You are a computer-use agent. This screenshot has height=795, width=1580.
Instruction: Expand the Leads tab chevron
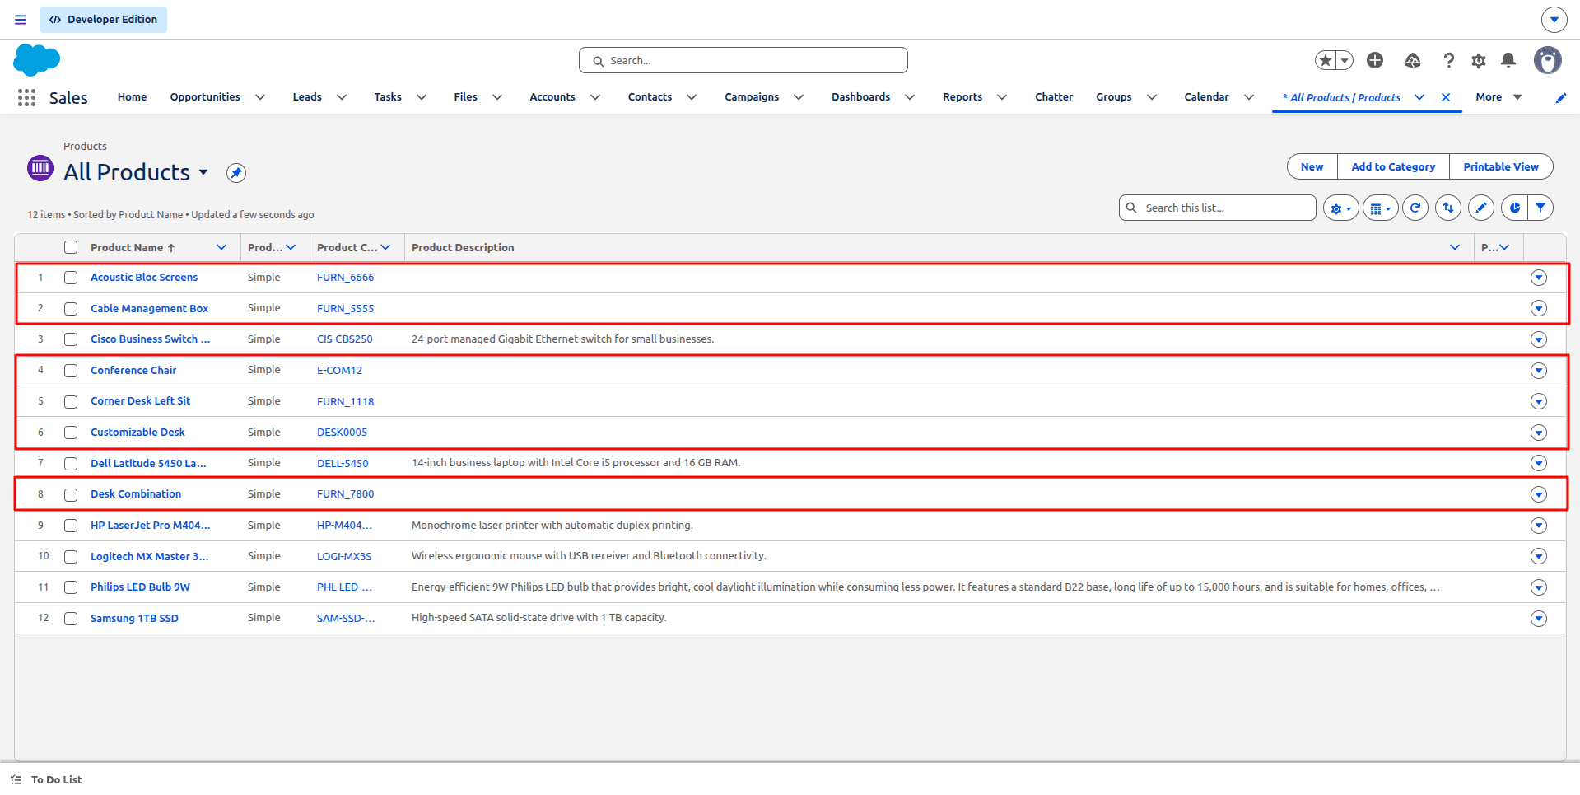coord(342,97)
